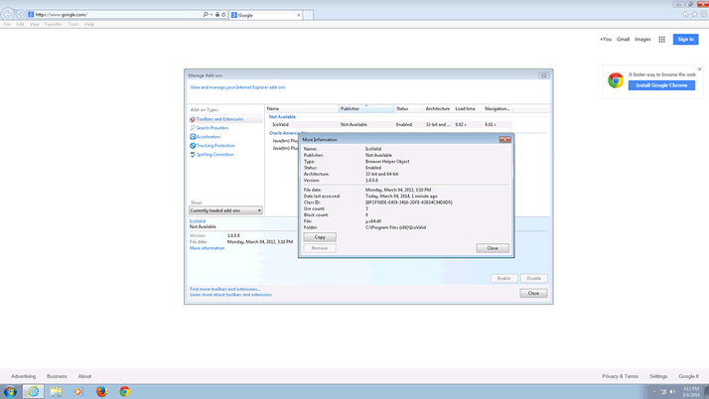Image resolution: width=709 pixels, height=399 pixels.
Task: Open the Tools menu
Action: 73,24
